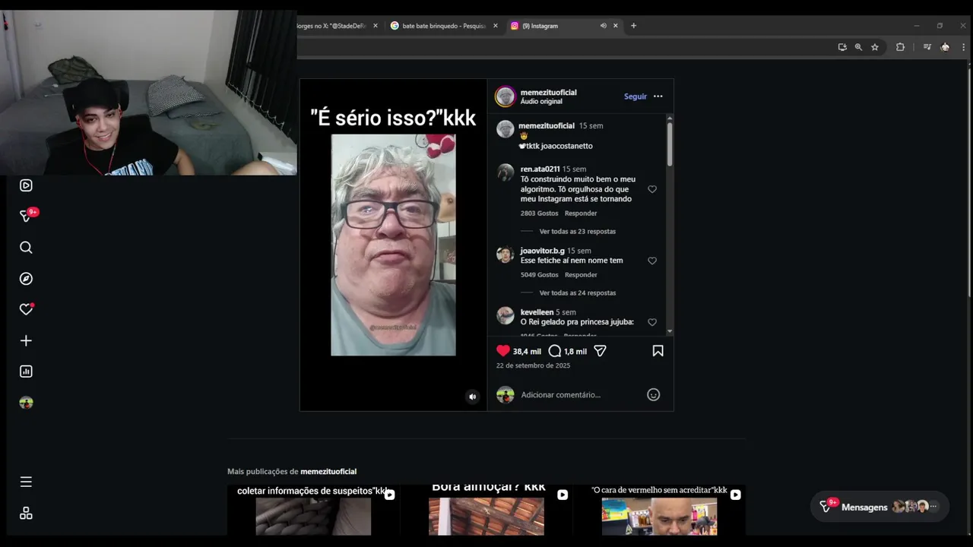The image size is (973, 547).
Task: Open joaovitor.b.g profile link
Action: (x=542, y=251)
